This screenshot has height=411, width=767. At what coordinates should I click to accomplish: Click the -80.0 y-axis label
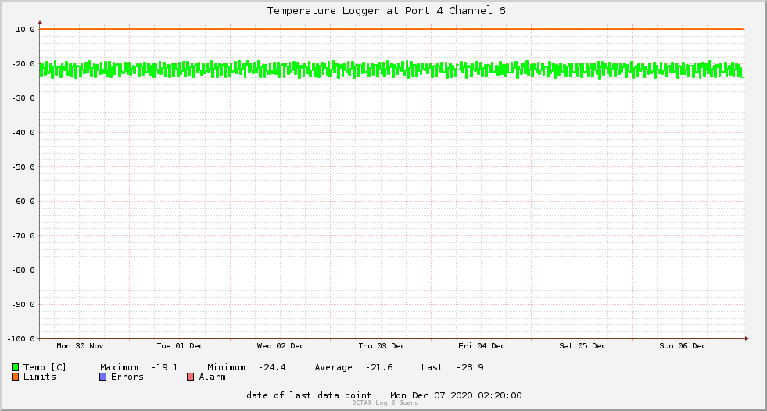click(23, 270)
